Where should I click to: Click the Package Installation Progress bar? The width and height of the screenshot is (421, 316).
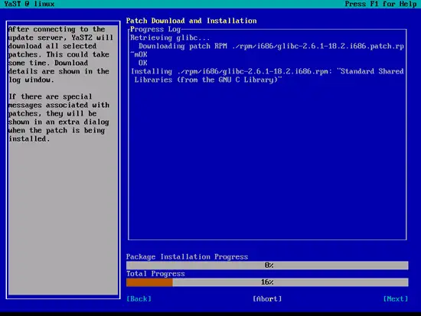coord(267,266)
